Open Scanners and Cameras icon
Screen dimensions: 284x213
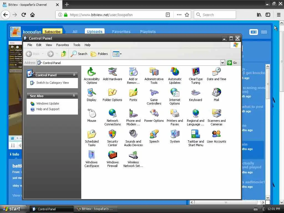pos(216,117)
